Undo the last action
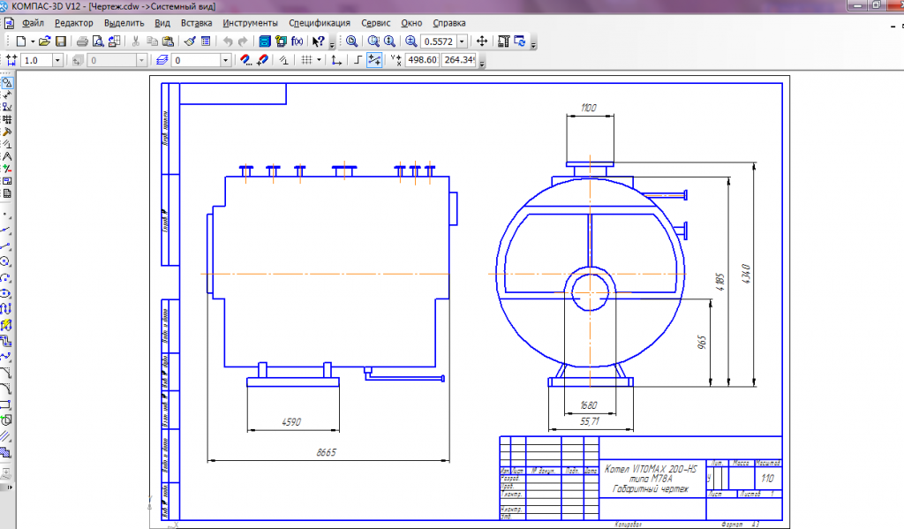Viewport: 904px width, 529px height. point(228,42)
